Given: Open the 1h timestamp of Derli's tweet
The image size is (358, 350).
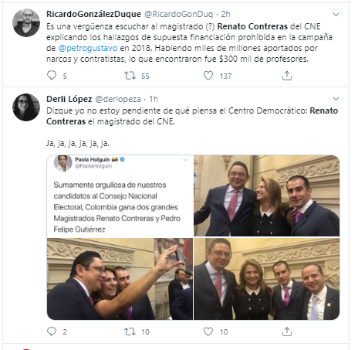Looking at the screenshot, I should click(154, 99).
